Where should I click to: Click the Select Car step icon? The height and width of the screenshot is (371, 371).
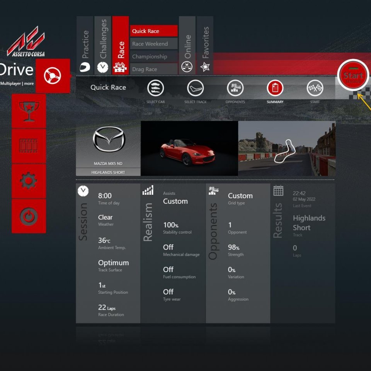coord(155,88)
